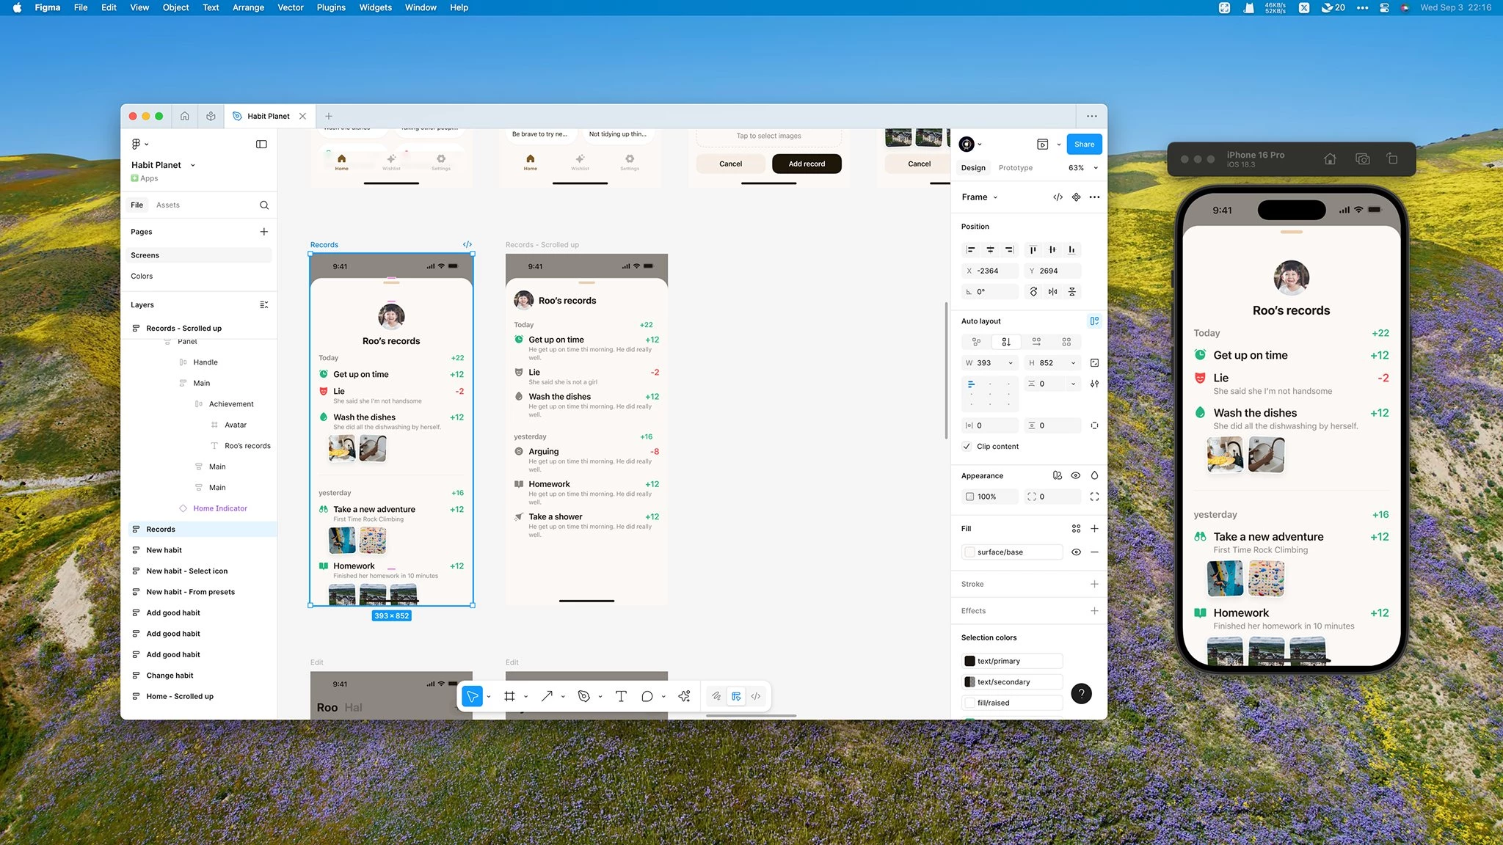
Task: Open Dev Mode code icon in toolbar
Action: (x=756, y=696)
